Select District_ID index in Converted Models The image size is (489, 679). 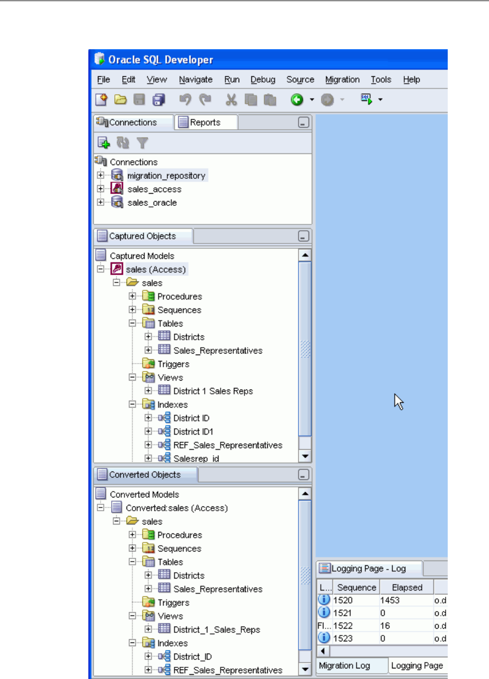point(193,657)
